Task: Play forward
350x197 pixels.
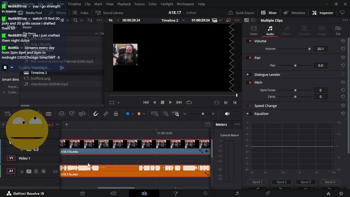Action: tap(170, 102)
